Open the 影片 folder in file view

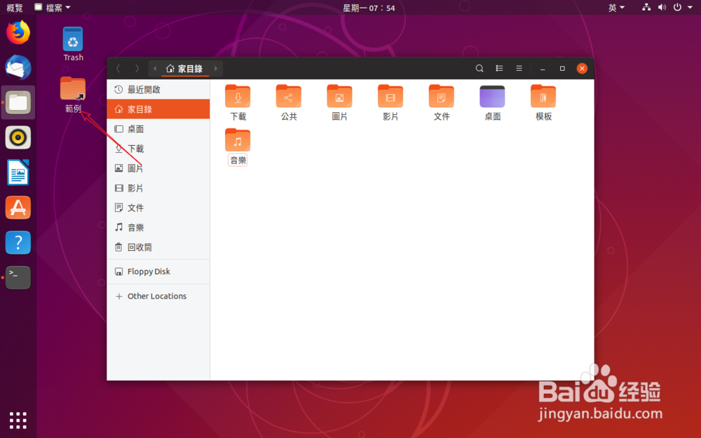(x=390, y=102)
